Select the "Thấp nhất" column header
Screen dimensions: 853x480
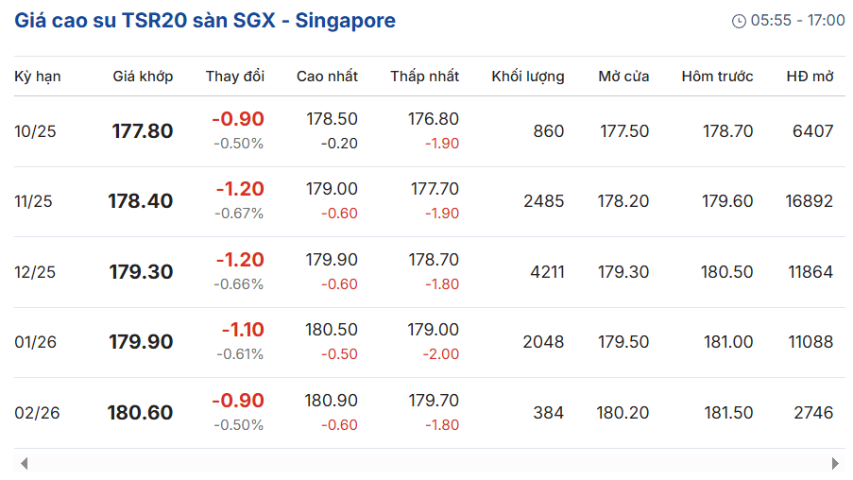(425, 77)
